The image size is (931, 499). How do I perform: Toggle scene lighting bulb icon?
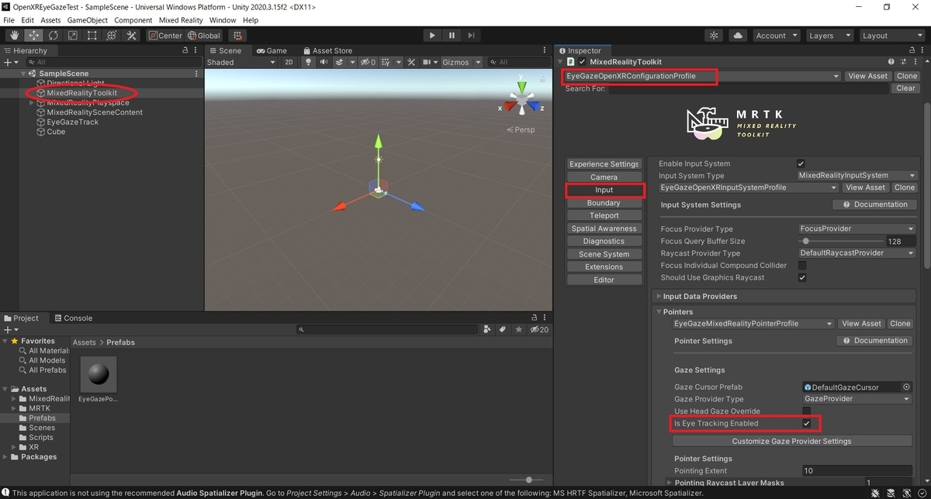pyautogui.click(x=308, y=62)
